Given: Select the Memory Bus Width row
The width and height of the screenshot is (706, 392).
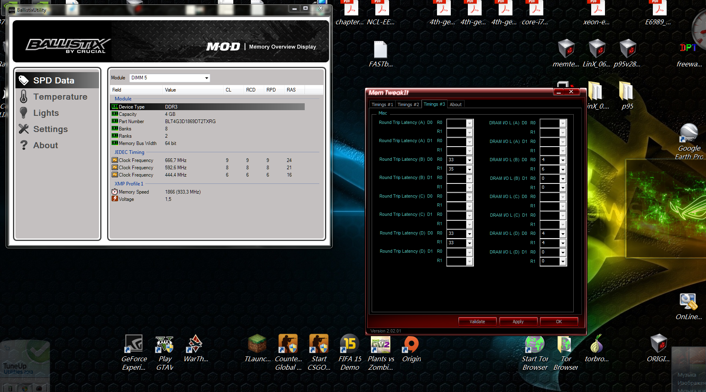Looking at the screenshot, I should pyautogui.click(x=207, y=143).
